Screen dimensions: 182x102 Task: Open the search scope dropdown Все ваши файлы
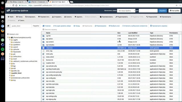pyautogui.click(x=126, y=11)
